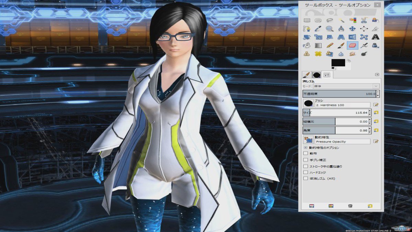This screenshot has height=232, width=412.
Task: Select the Select by Color tool
Action: click(x=353, y=20)
